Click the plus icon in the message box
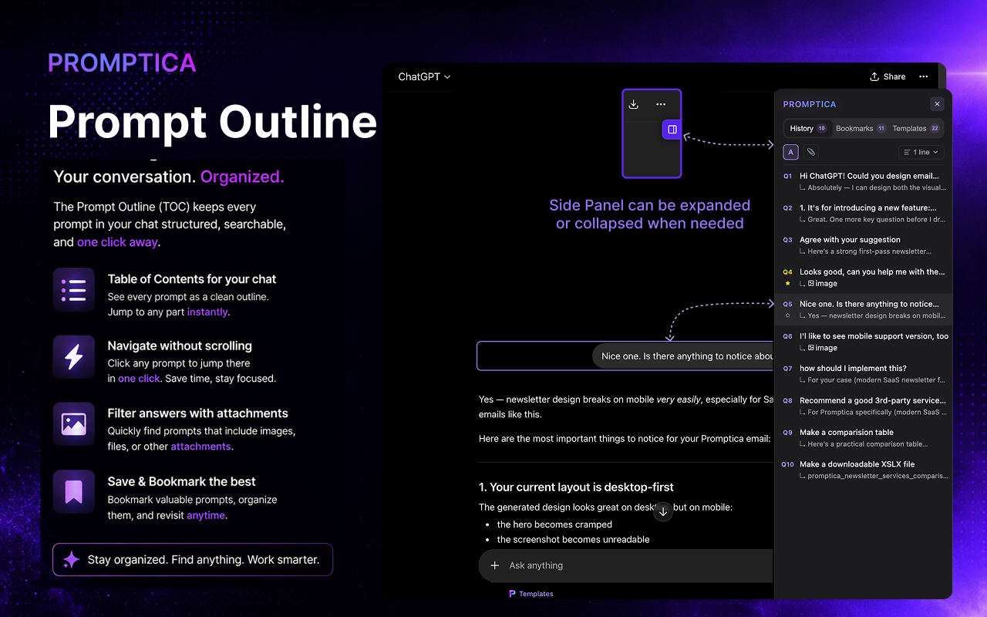 click(x=494, y=565)
